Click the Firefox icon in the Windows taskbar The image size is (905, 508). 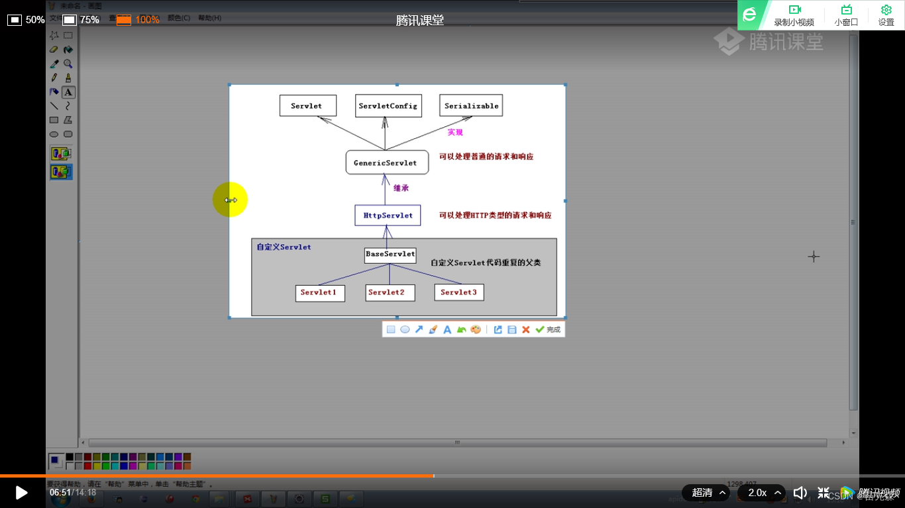[90, 499]
